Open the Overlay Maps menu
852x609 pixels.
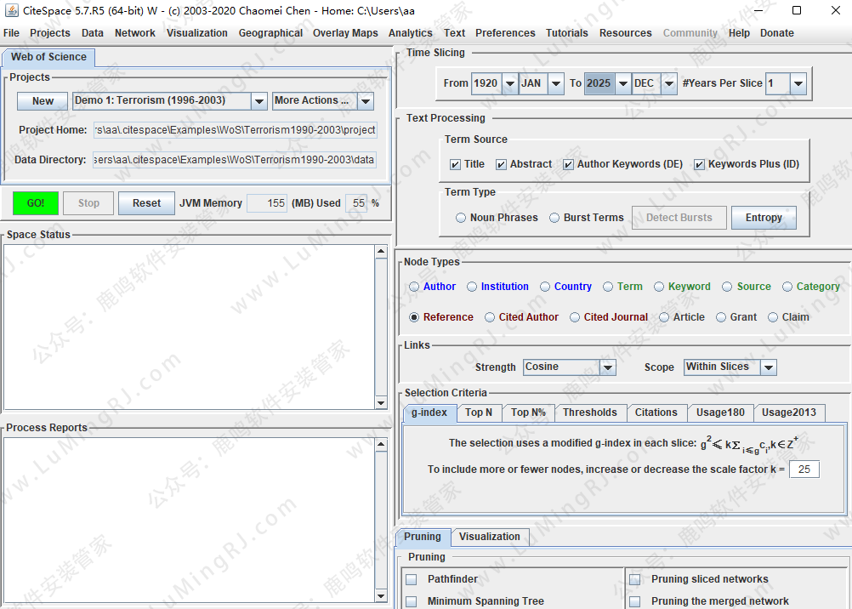345,33
